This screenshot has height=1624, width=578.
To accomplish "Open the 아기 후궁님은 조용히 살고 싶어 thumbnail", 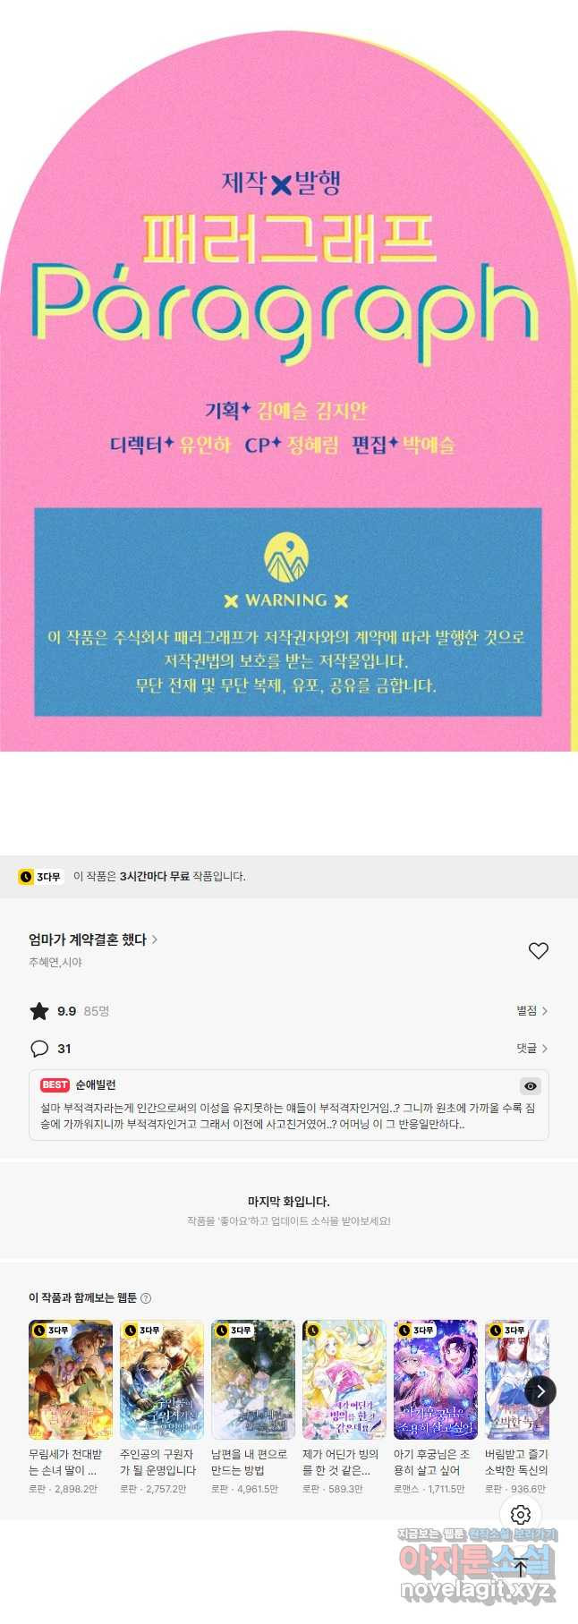I will (x=436, y=1380).
